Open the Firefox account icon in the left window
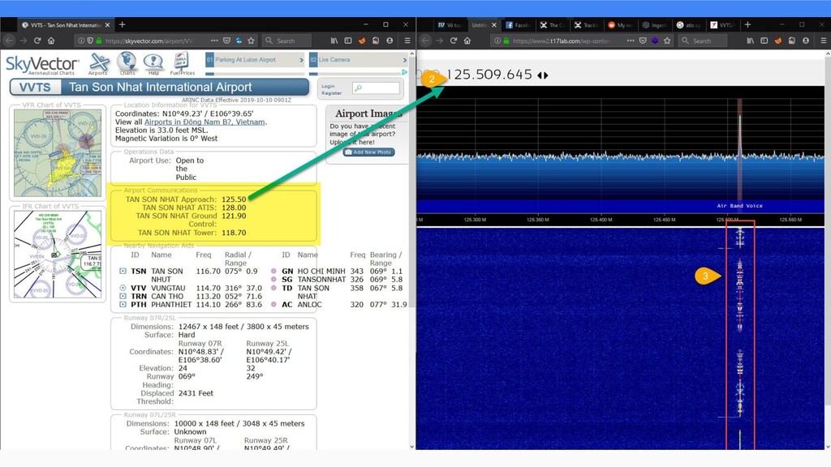This screenshot has width=831, height=467. click(390, 41)
